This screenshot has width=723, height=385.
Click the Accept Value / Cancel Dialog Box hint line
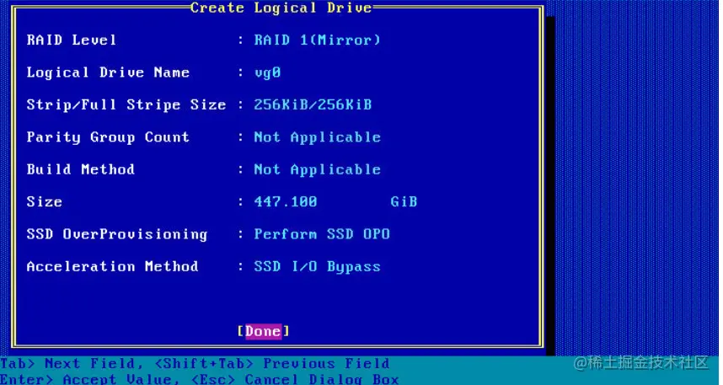(200, 379)
